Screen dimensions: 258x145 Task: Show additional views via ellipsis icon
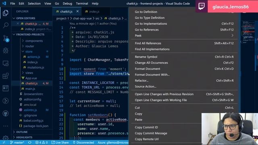(x=6, y=126)
